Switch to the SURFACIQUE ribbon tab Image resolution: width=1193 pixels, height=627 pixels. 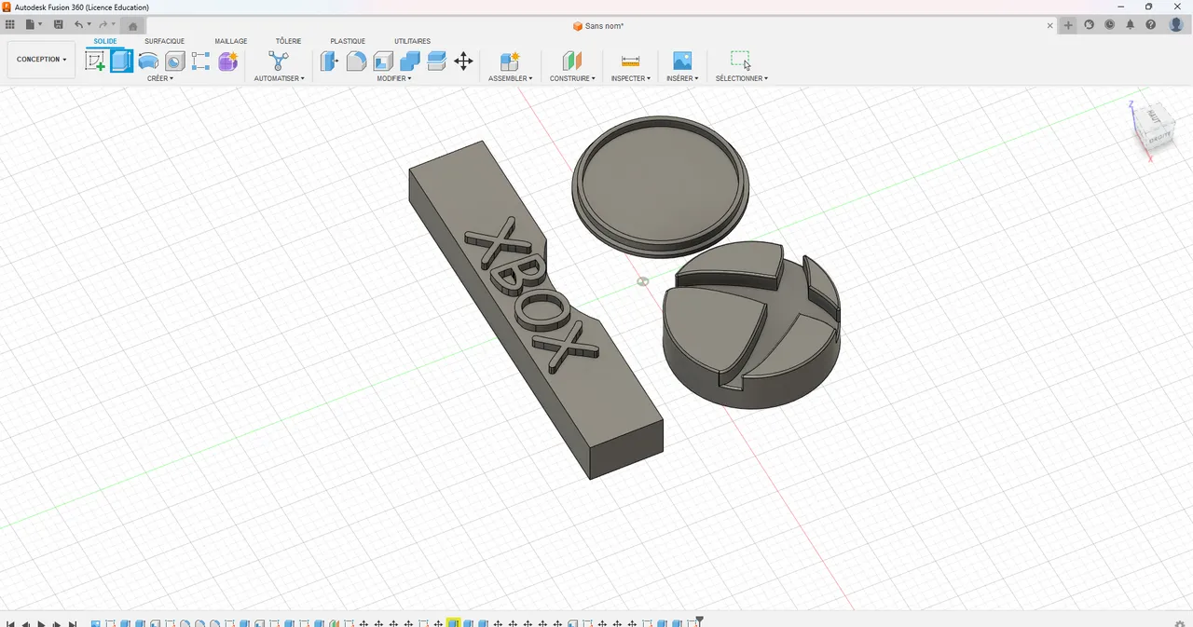tap(164, 41)
